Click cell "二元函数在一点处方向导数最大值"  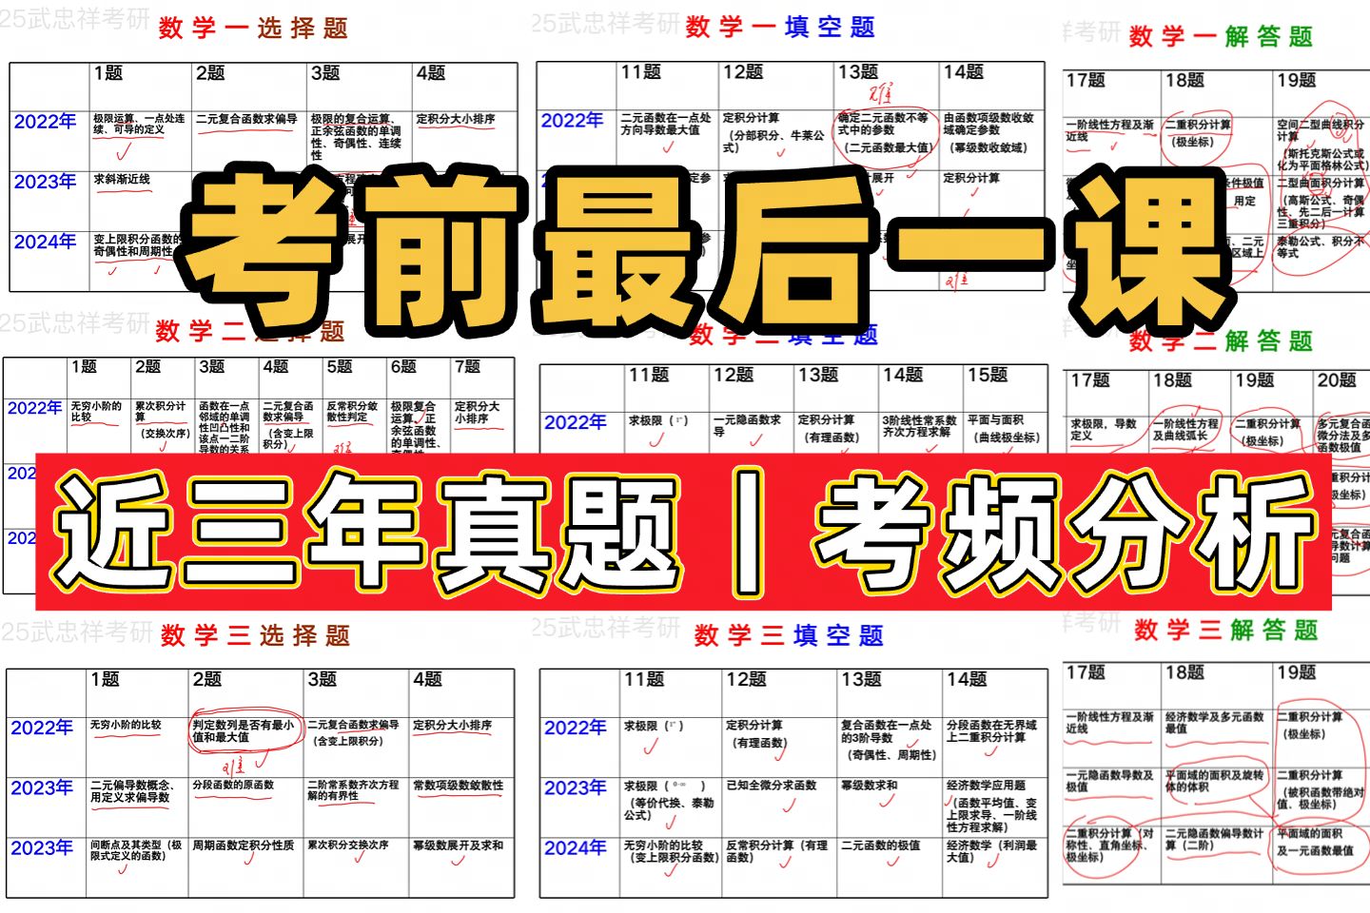666,124
